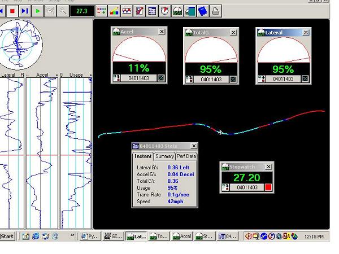Click the stopwatch icon in the toolbar
The image size is (339, 254).
tap(164, 11)
